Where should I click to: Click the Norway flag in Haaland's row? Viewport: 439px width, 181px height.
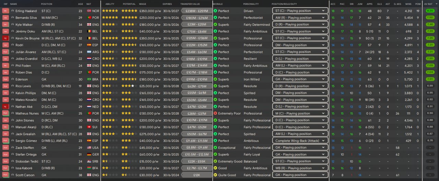point(89,11)
